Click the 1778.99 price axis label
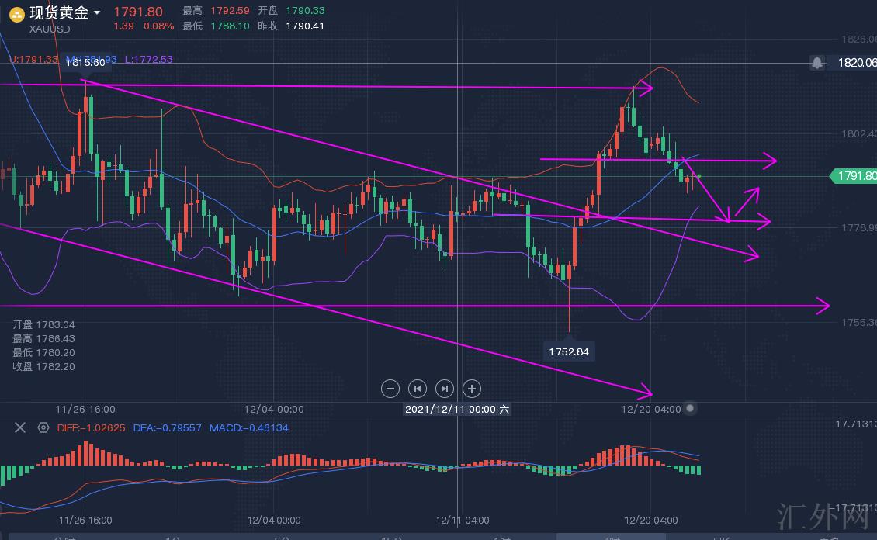Image resolution: width=877 pixels, height=540 pixels. [x=859, y=227]
